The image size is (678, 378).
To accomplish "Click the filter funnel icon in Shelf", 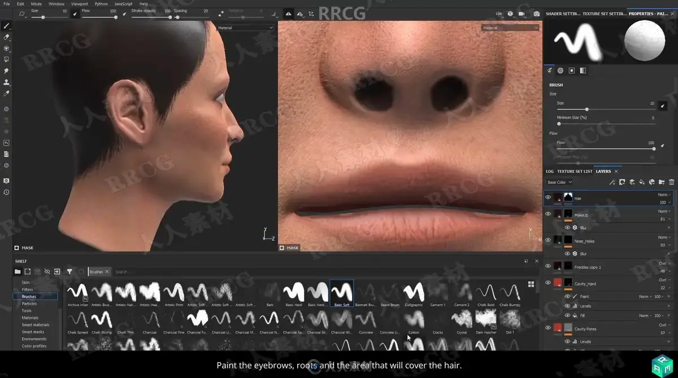I will click(x=69, y=271).
